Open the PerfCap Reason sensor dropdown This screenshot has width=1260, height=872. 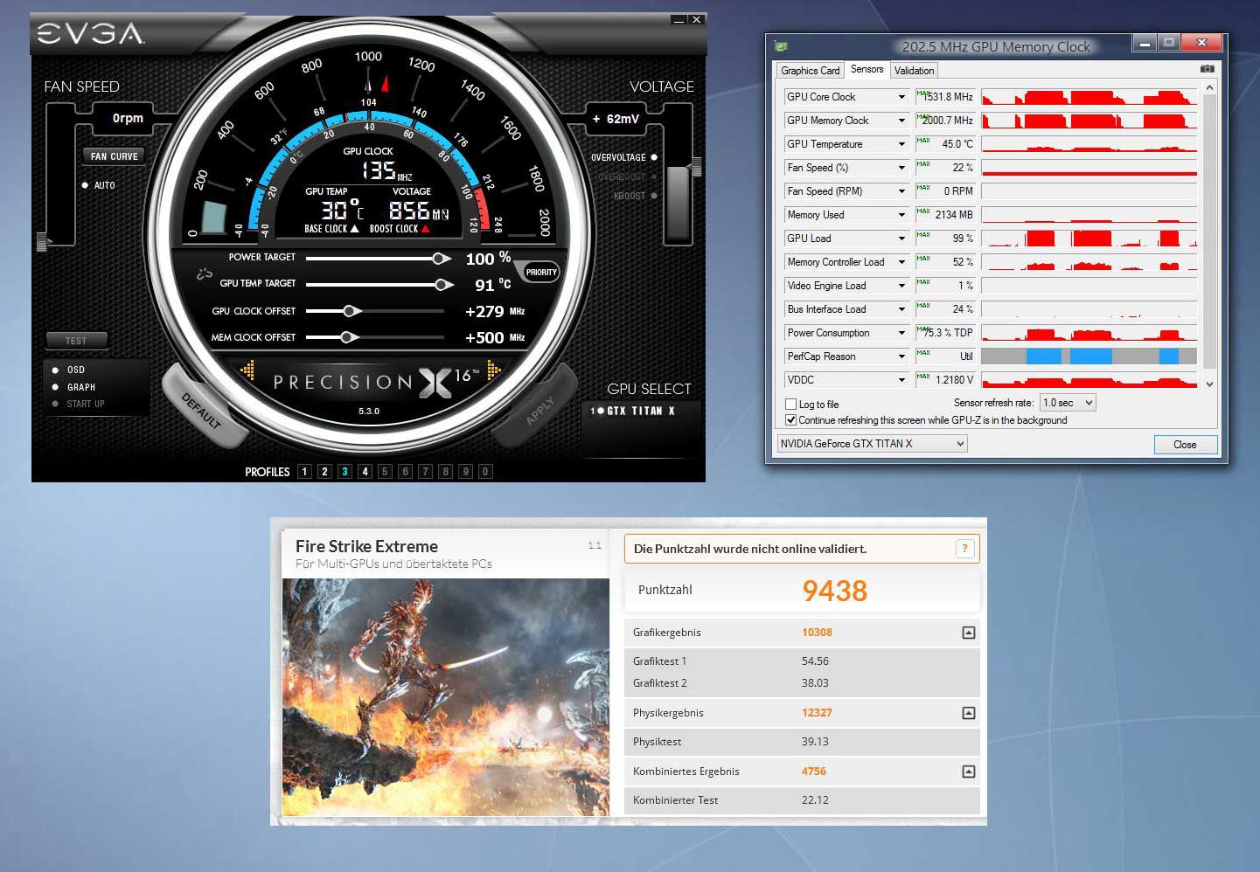901,356
